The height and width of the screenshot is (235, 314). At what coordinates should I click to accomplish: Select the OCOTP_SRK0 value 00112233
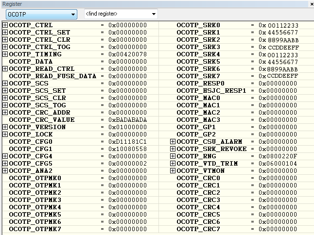283,25
